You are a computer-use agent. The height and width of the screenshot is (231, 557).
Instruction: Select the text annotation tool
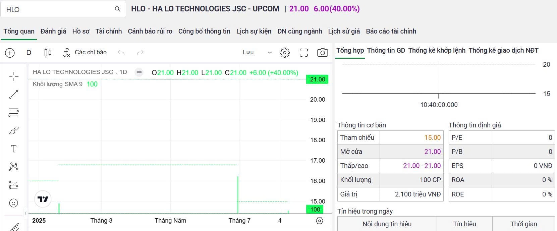[x=14, y=149]
